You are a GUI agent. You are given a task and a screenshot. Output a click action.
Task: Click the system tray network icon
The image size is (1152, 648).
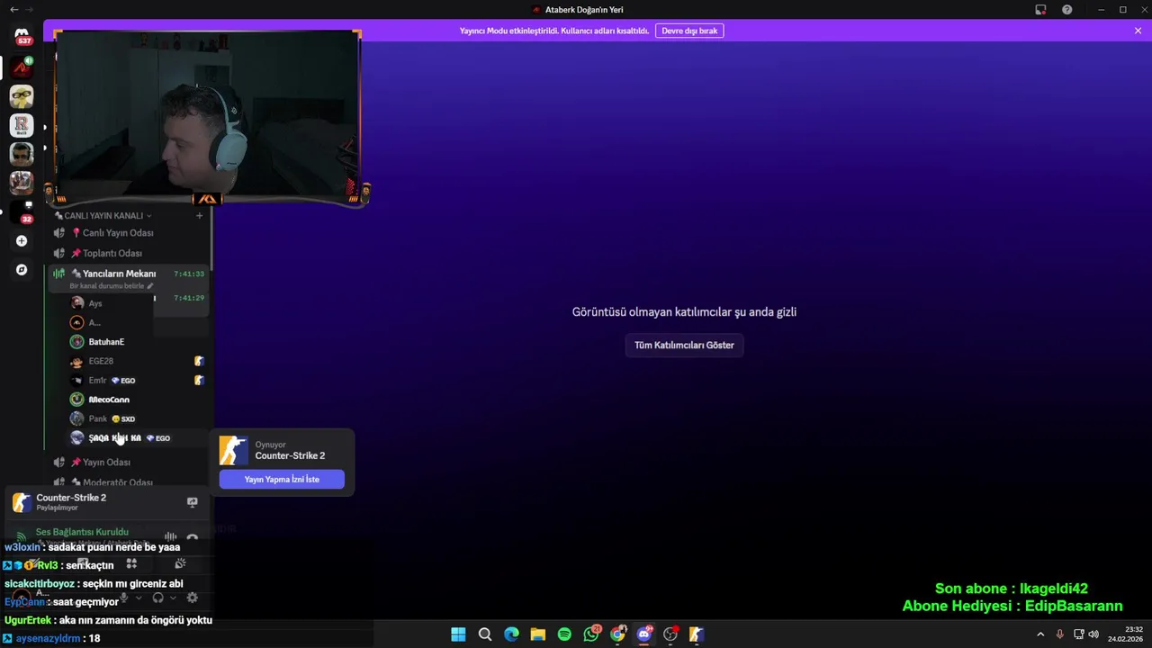tap(1078, 634)
